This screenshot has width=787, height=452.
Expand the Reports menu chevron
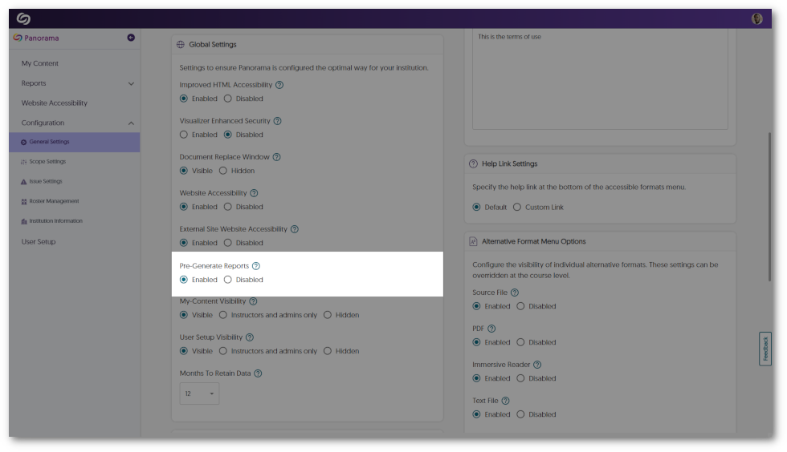(x=131, y=83)
